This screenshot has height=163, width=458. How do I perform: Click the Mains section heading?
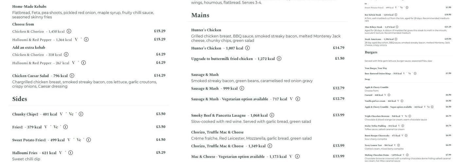[x=200, y=15]
